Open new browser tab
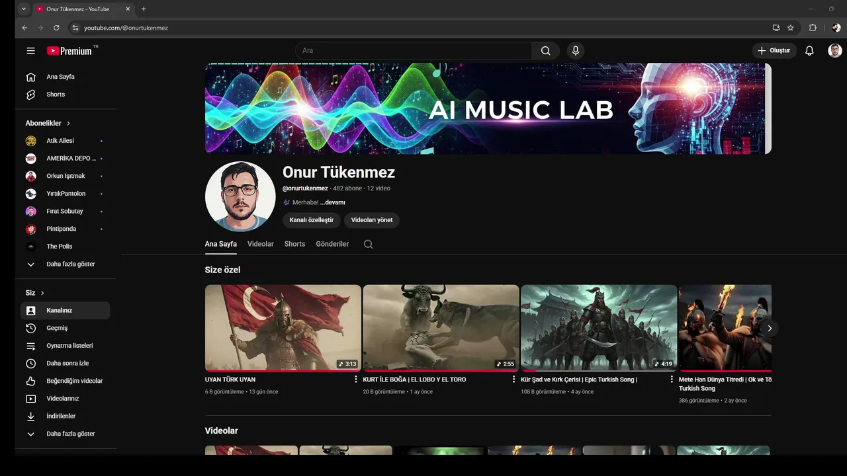Screen dimensions: 847x476 144,9
